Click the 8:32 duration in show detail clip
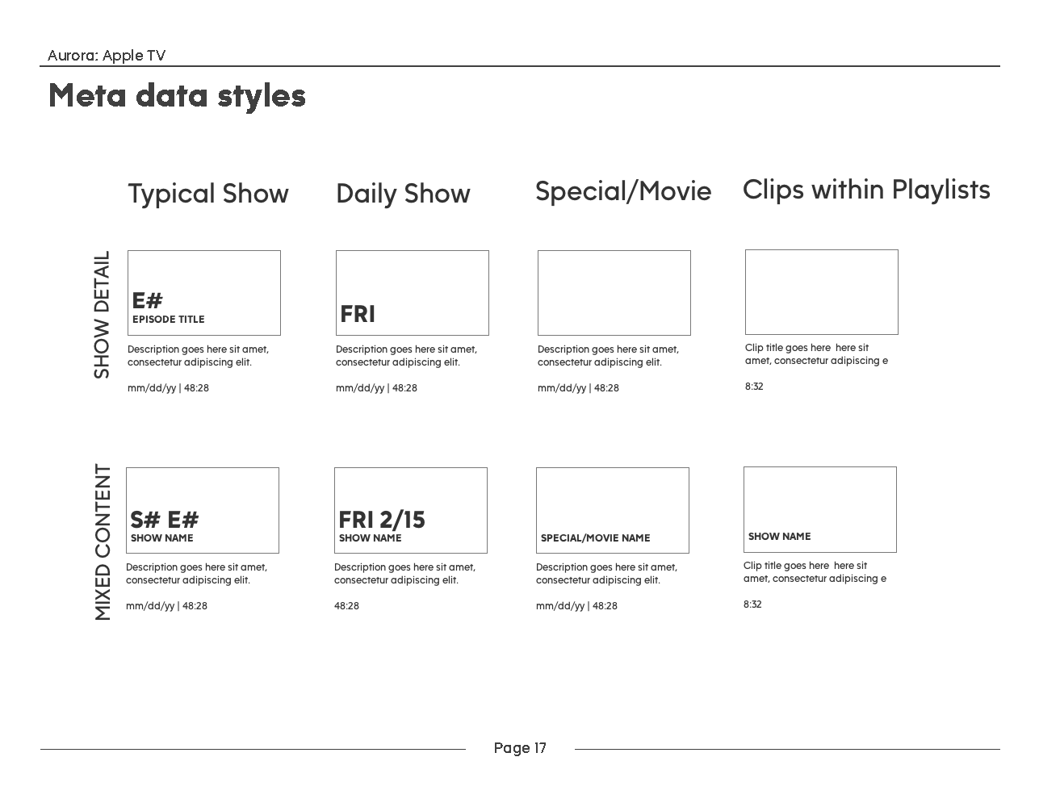This screenshot has width=1039, height=803. [x=754, y=387]
